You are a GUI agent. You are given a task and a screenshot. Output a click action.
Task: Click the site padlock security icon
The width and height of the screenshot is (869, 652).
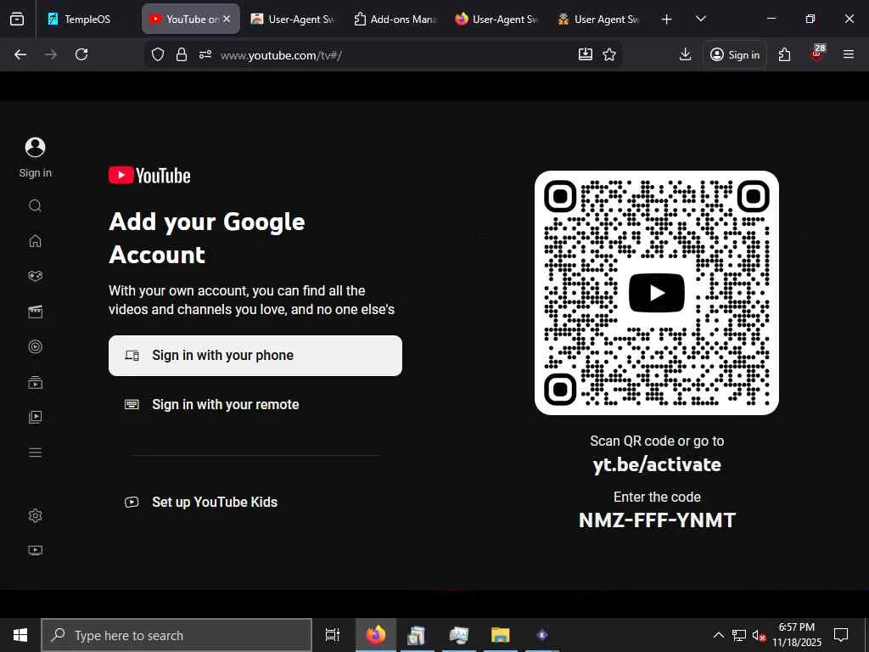click(x=182, y=54)
